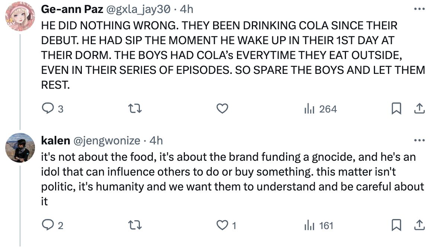
Task: Reply to Ge-ann Paz's tweet
Action: pyautogui.click(x=48, y=109)
